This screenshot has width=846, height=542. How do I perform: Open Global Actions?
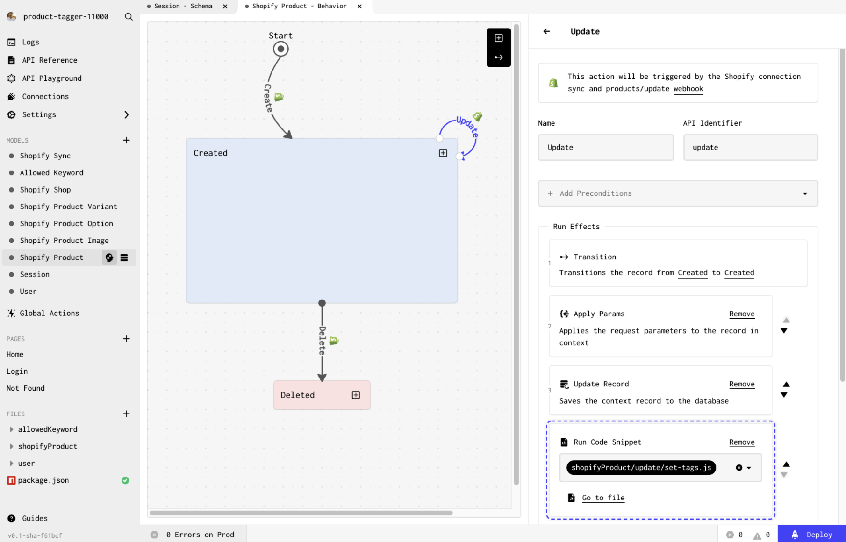click(49, 314)
